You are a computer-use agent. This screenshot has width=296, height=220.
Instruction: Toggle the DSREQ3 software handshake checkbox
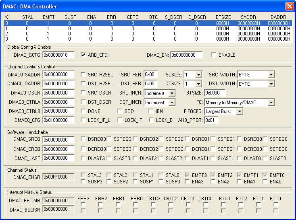83,139
